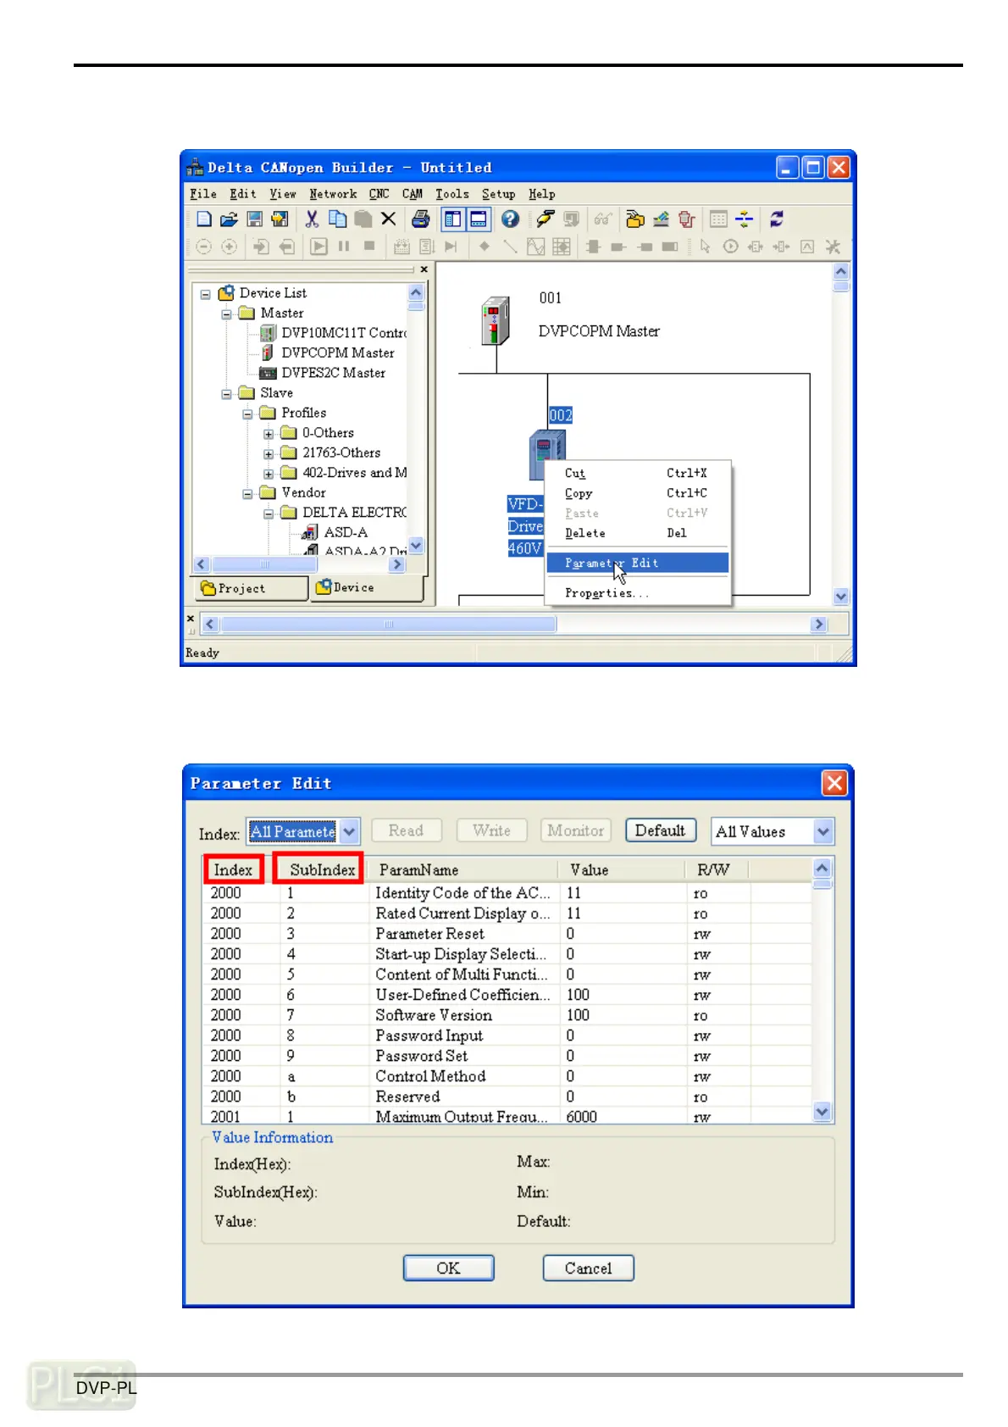This screenshot has width=1008, height=1427.
Task: Click the parameter list vertical scrollbar down arrow
Action: [822, 1111]
